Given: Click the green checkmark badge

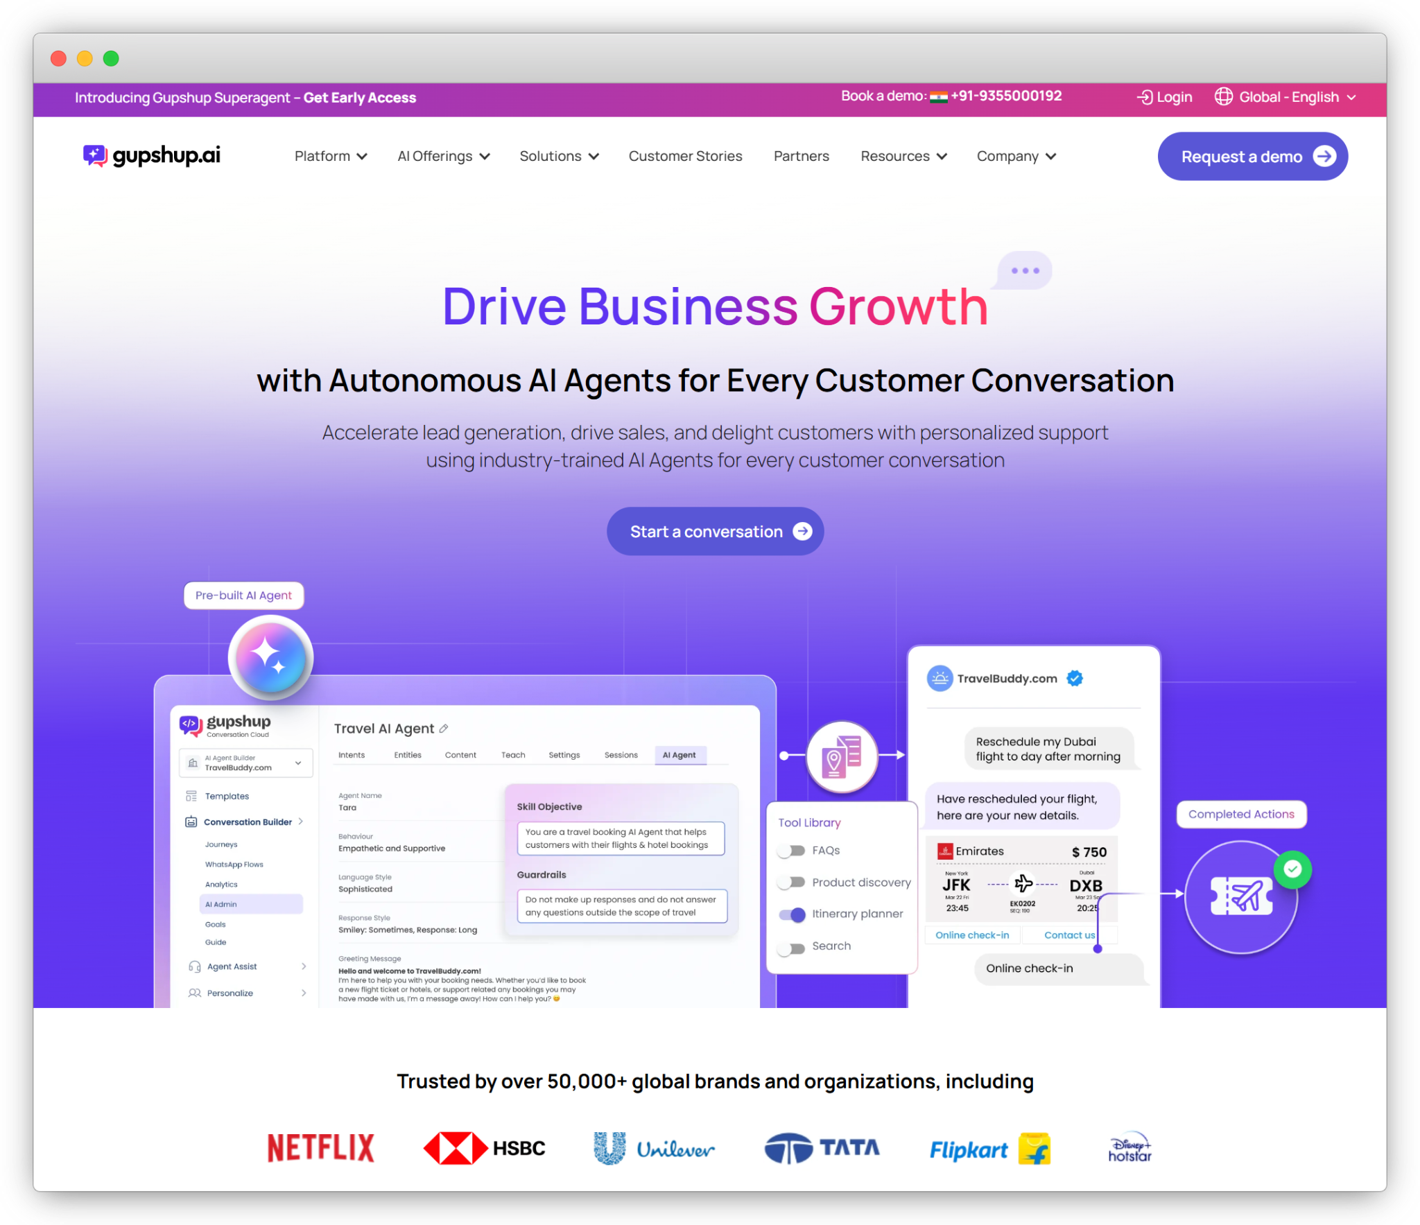Looking at the screenshot, I should coord(1292,869).
